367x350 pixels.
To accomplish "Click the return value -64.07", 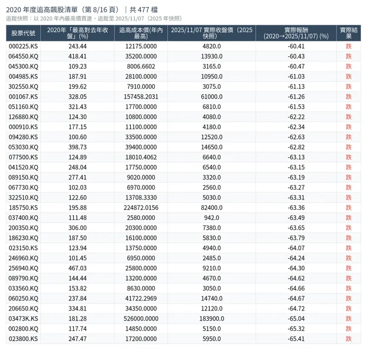I will point(296,248).
